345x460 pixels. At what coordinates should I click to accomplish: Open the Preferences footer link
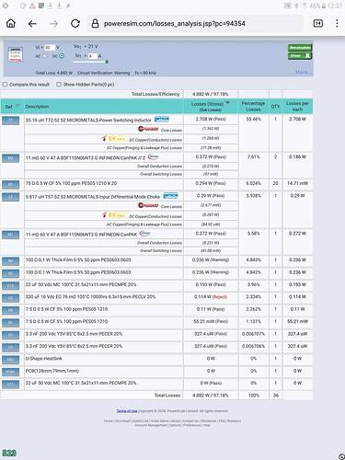click(192, 425)
